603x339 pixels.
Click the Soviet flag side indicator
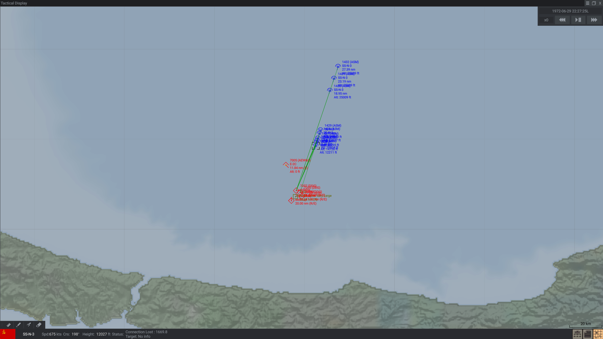click(x=8, y=334)
